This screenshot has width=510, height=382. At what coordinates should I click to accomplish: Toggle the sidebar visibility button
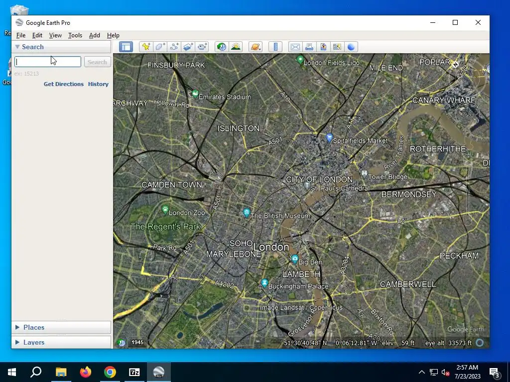pyautogui.click(x=126, y=47)
